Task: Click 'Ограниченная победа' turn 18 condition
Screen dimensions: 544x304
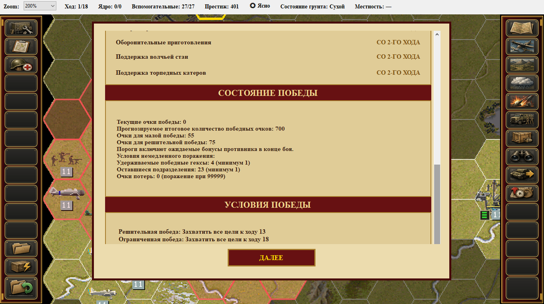Action: tap(194, 239)
